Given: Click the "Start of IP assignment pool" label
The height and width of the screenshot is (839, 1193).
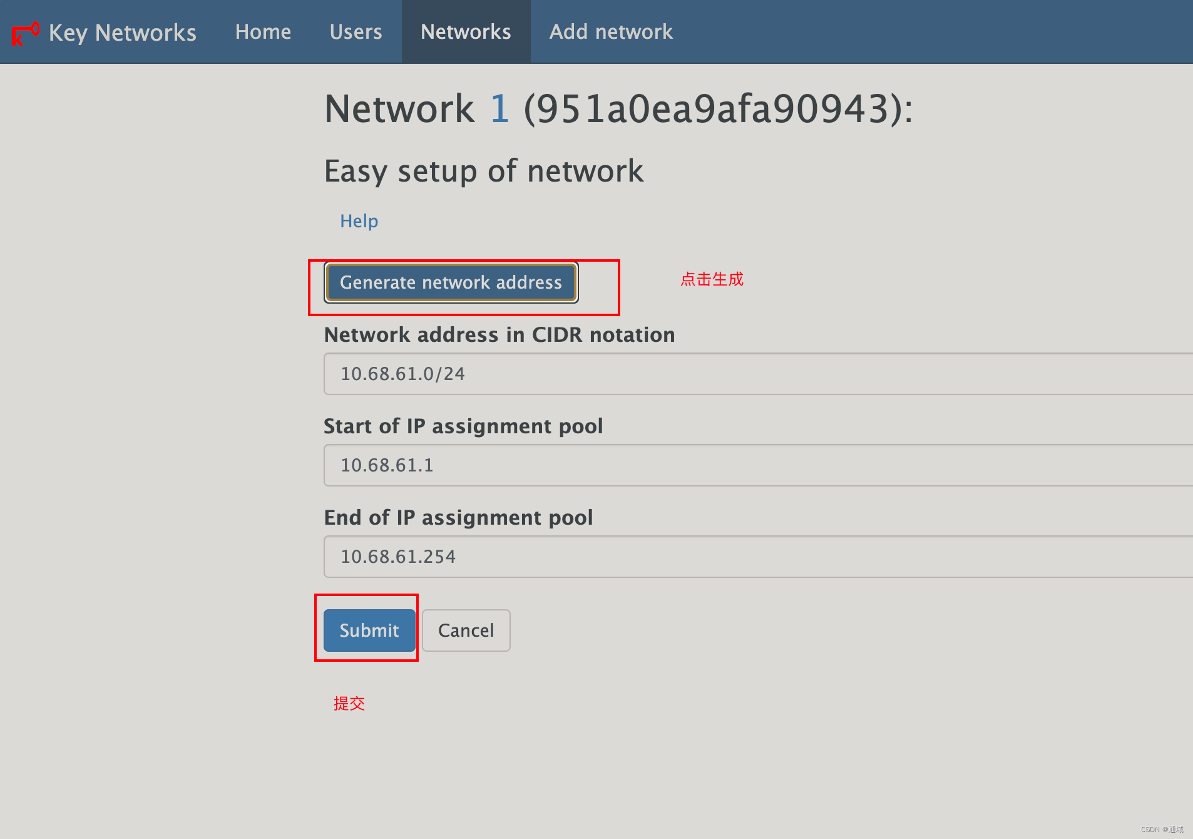Looking at the screenshot, I should [x=463, y=426].
